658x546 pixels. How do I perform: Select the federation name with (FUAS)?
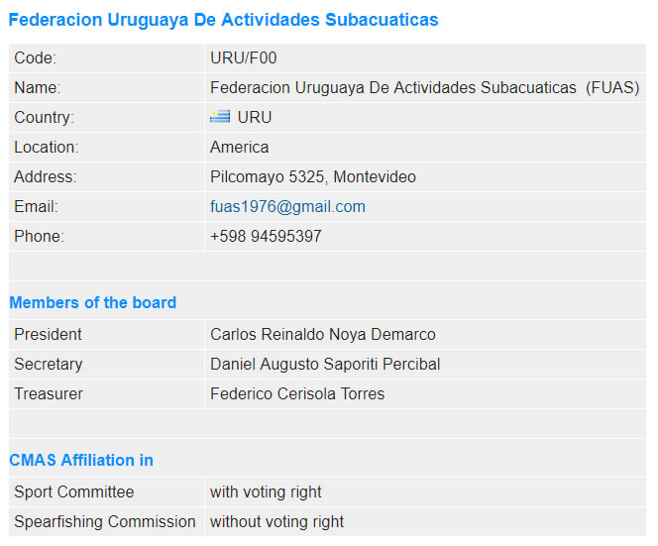425,88
